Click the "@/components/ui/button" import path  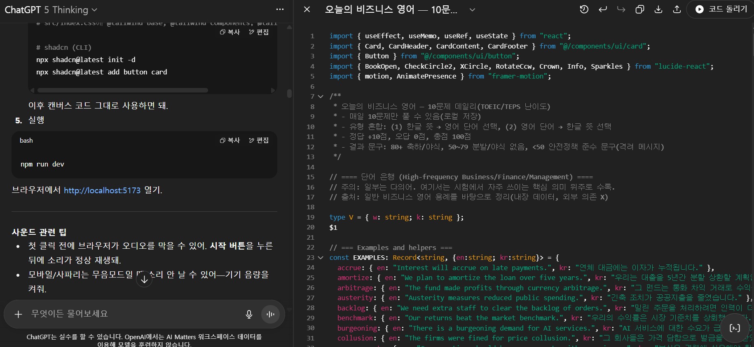(x=468, y=56)
